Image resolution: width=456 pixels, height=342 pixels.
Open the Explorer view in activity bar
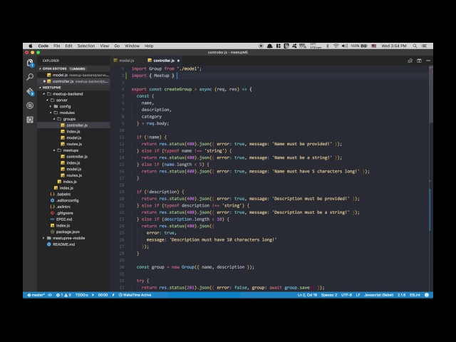click(x=30, y=63)
